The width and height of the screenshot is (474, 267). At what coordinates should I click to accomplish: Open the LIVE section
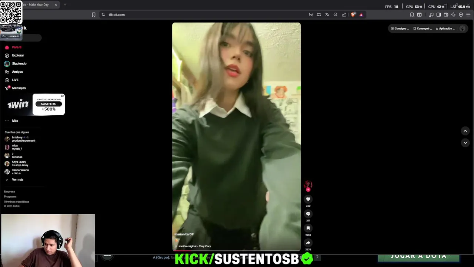click(11, 80)
